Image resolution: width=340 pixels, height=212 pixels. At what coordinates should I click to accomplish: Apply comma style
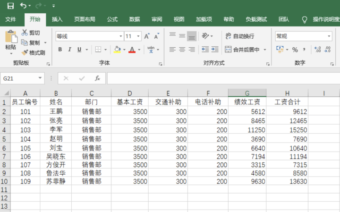click(304, 50)
